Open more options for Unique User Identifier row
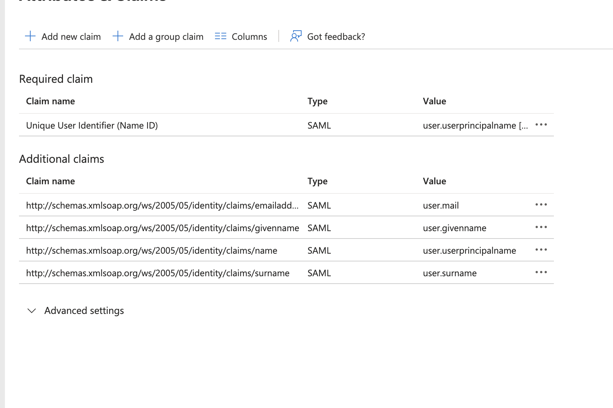 coord(541,125)
